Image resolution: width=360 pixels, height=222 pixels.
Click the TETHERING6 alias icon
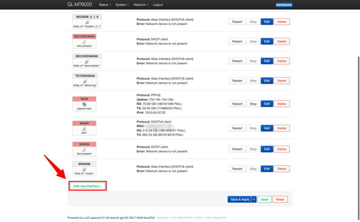[85, 81]
